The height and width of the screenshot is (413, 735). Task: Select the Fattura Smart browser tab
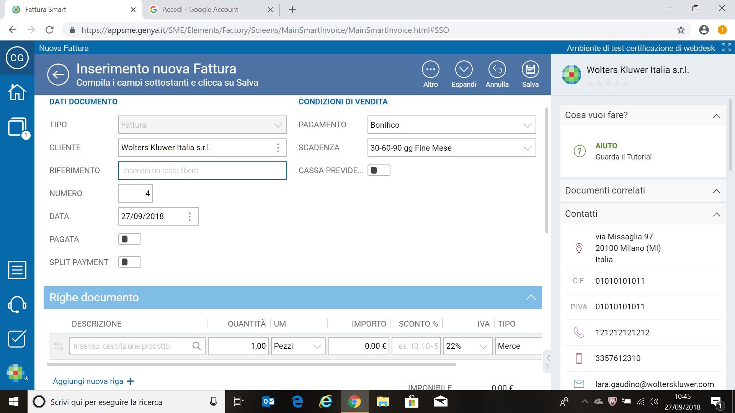tap(46, 10)
